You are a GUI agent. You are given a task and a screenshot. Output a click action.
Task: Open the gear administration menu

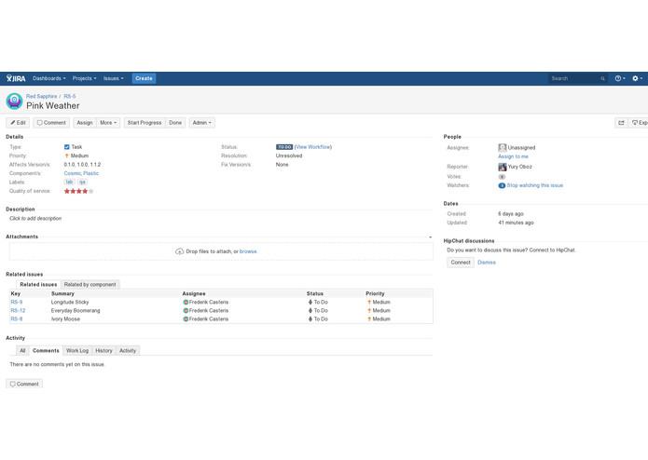click(x=637, y=78)
